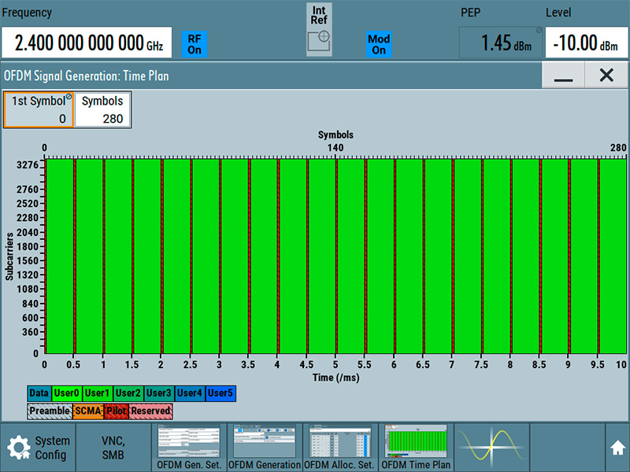Toggle the RF On switch
Screen dimensions: 630x472
[x=195, y=43]
